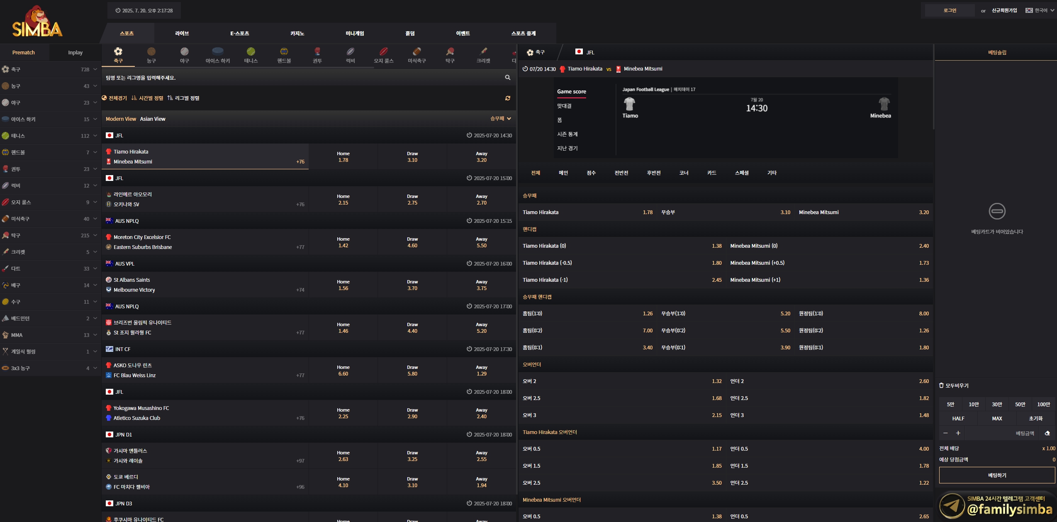Select the Aussie rules (오지 룰스) icon tab

click(384, 55)
